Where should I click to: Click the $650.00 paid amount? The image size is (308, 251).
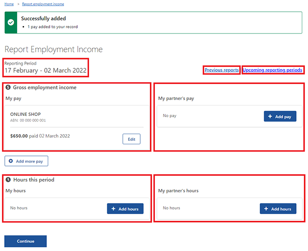[19, 136]
